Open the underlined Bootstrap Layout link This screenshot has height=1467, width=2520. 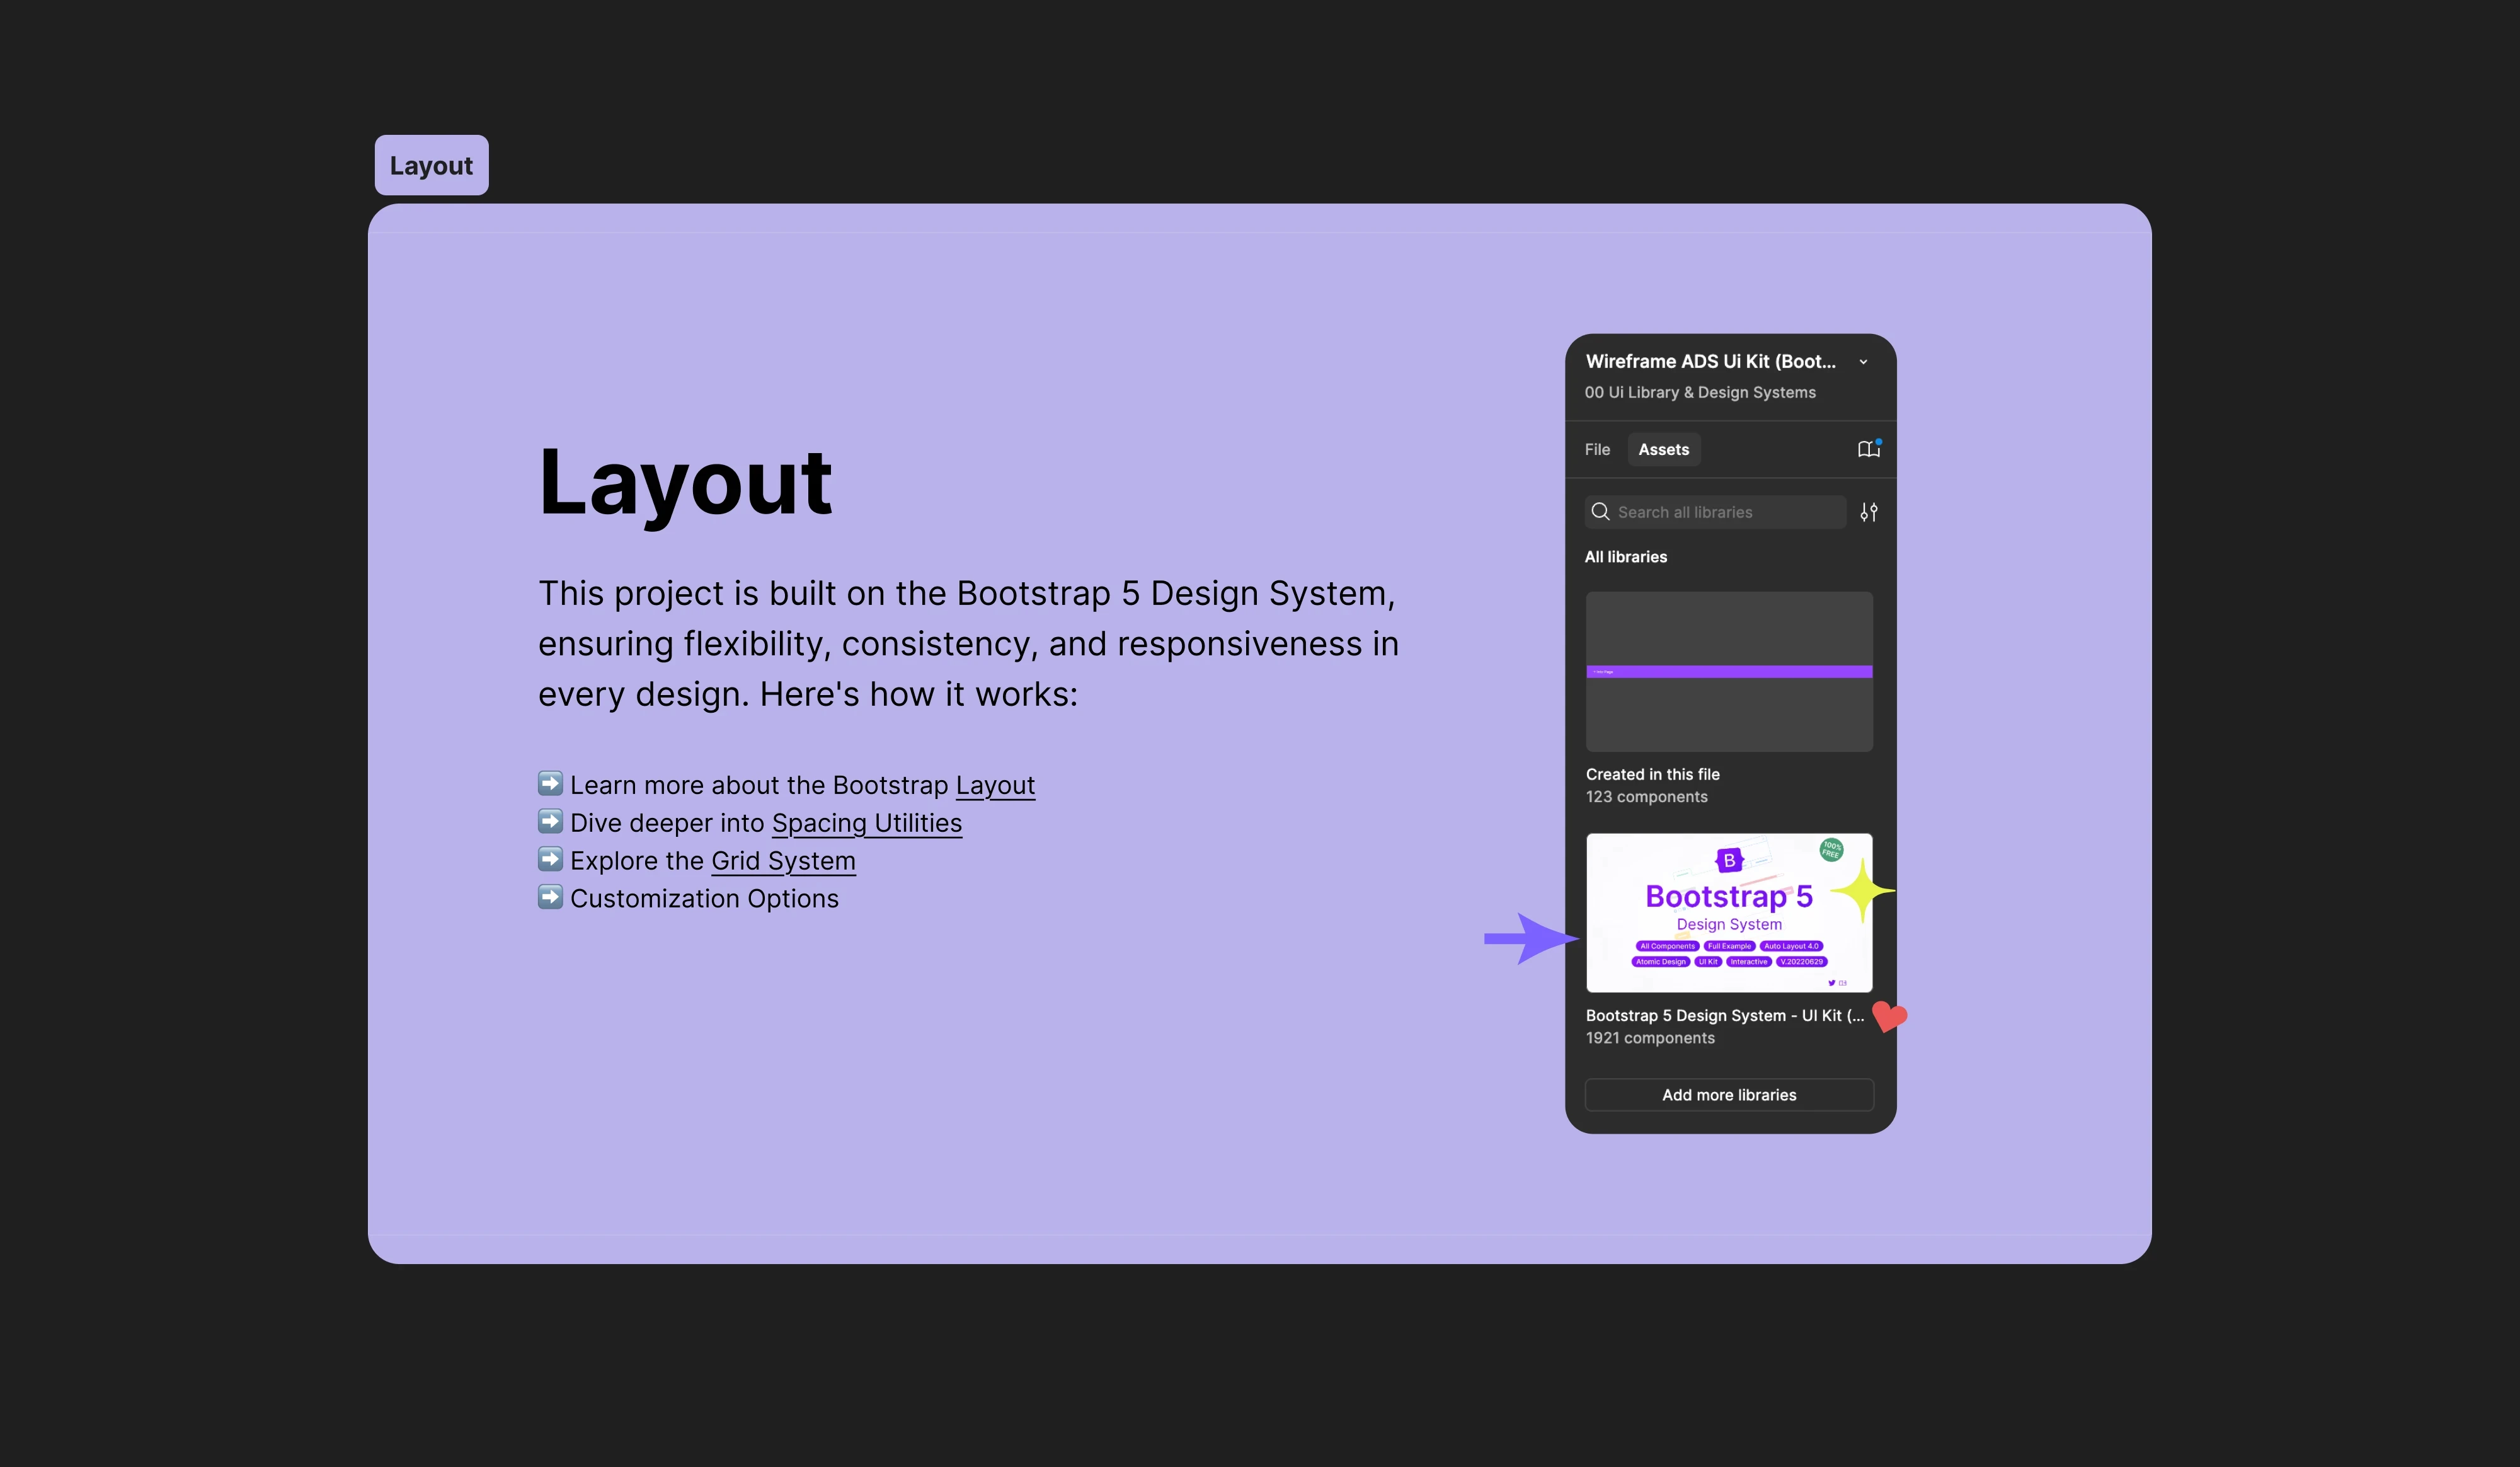pos(995,785)
